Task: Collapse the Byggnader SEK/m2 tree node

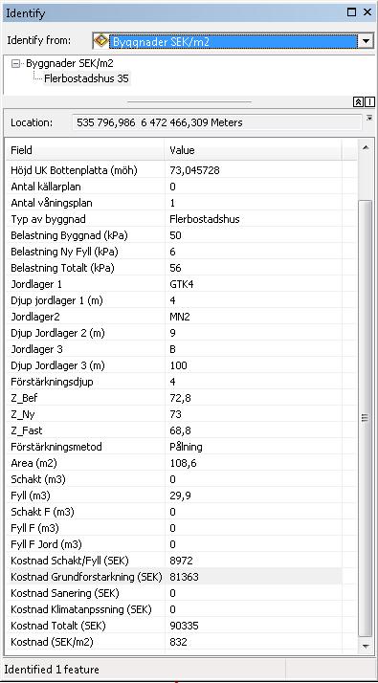Action: click(x=16, y=63)
